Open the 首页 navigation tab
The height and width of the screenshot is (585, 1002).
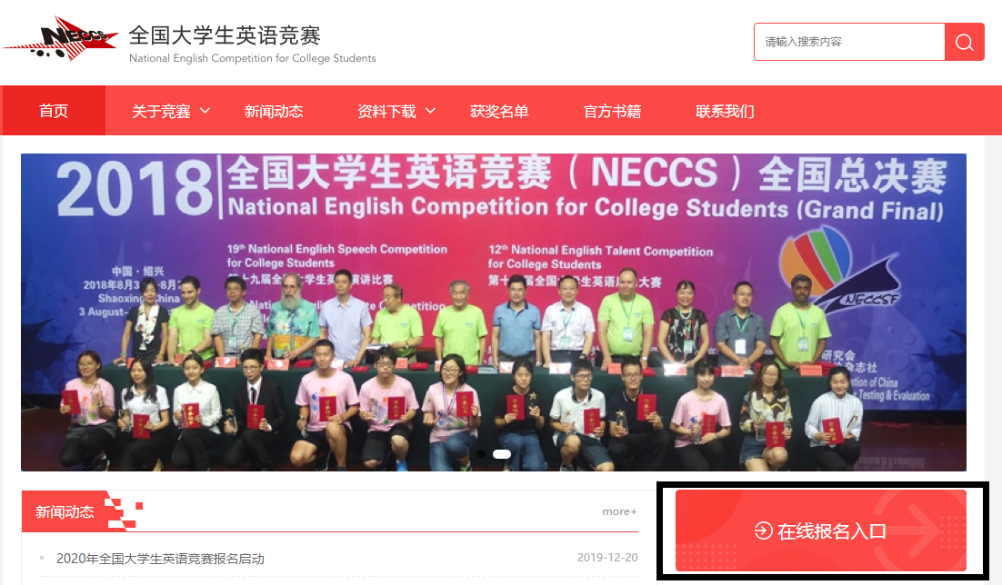(54, 111)
